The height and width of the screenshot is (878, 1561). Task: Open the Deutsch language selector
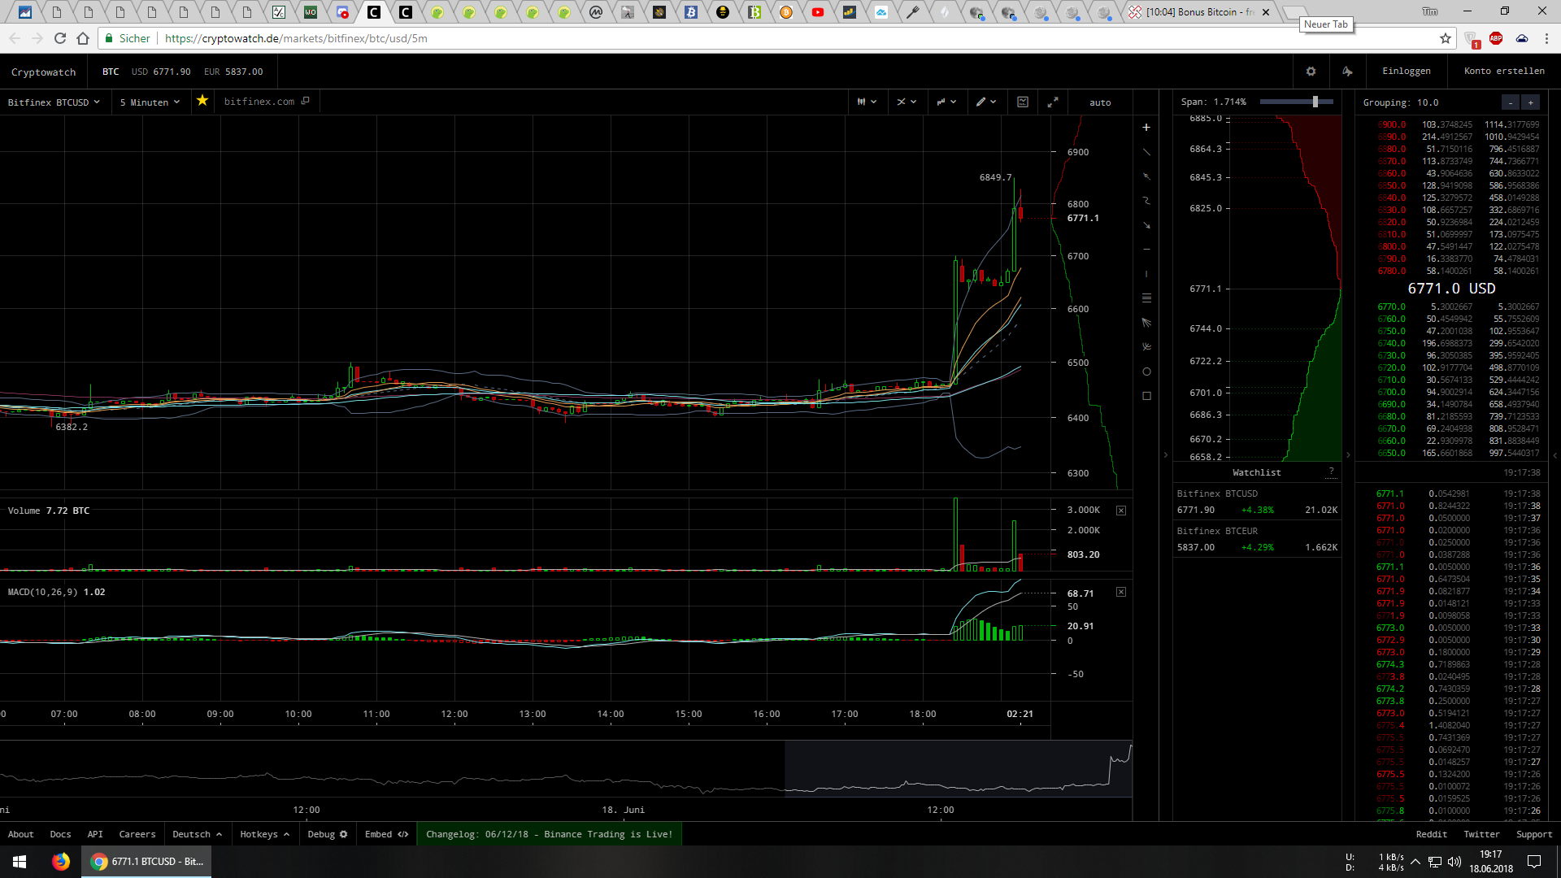(x=197, y=834)
